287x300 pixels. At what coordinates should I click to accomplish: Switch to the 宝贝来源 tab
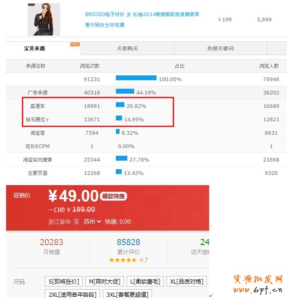35,48
